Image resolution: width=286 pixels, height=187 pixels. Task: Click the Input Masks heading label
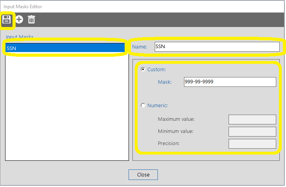point(20,37)
